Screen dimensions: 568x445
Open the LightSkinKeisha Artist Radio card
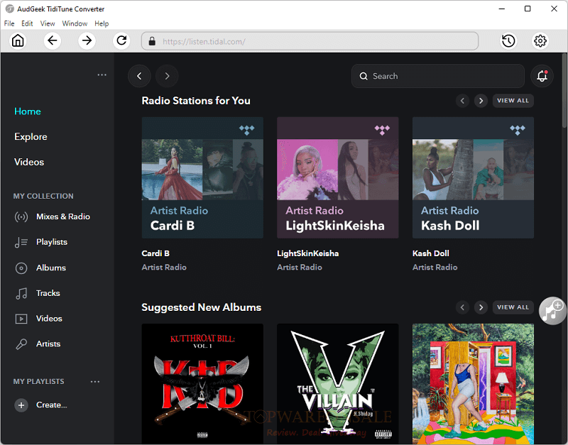(x=338, y=177)
